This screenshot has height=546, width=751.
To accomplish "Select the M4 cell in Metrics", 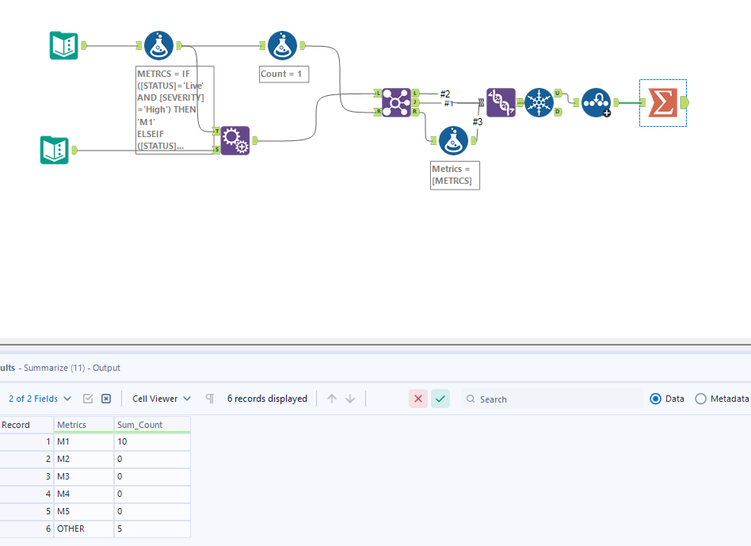I will pyautogui.click(x=84, y=494).
